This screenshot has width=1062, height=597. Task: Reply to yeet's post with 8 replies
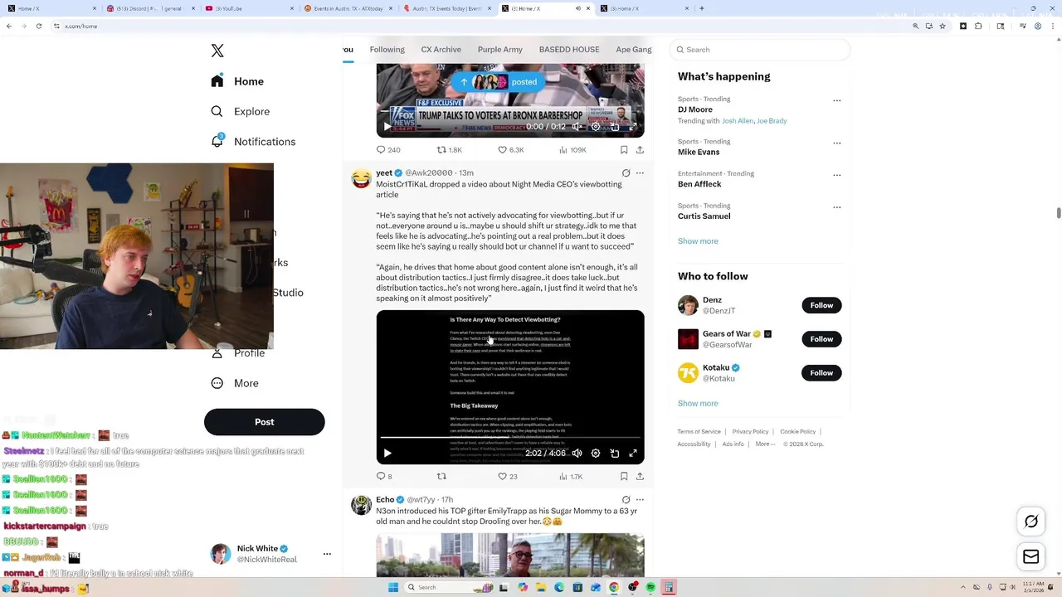tap(384, 476)
